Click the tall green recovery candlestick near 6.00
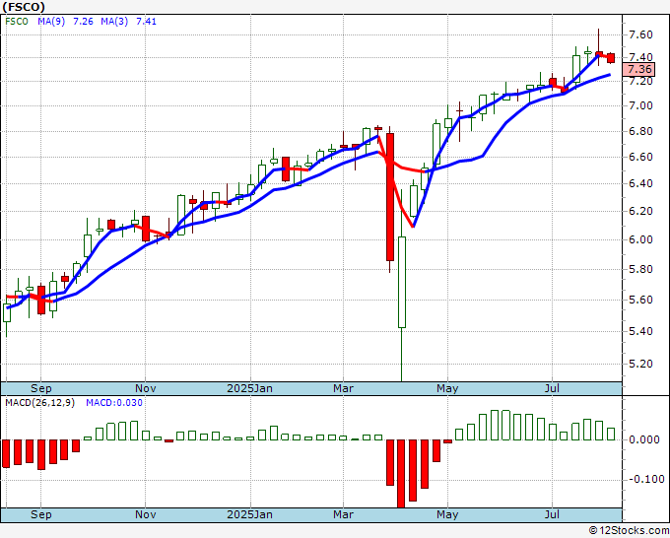The width and height of the screenshot is (670, 538). (402, 282)
